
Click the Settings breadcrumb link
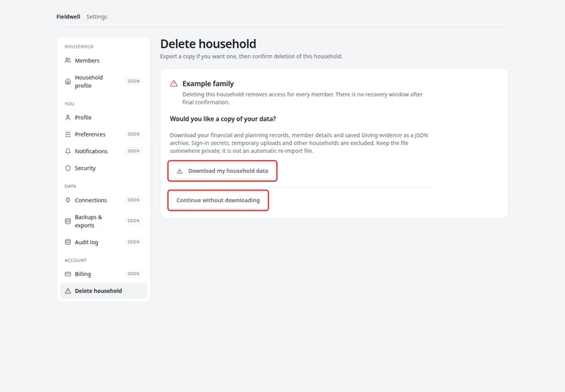[96, 17]
